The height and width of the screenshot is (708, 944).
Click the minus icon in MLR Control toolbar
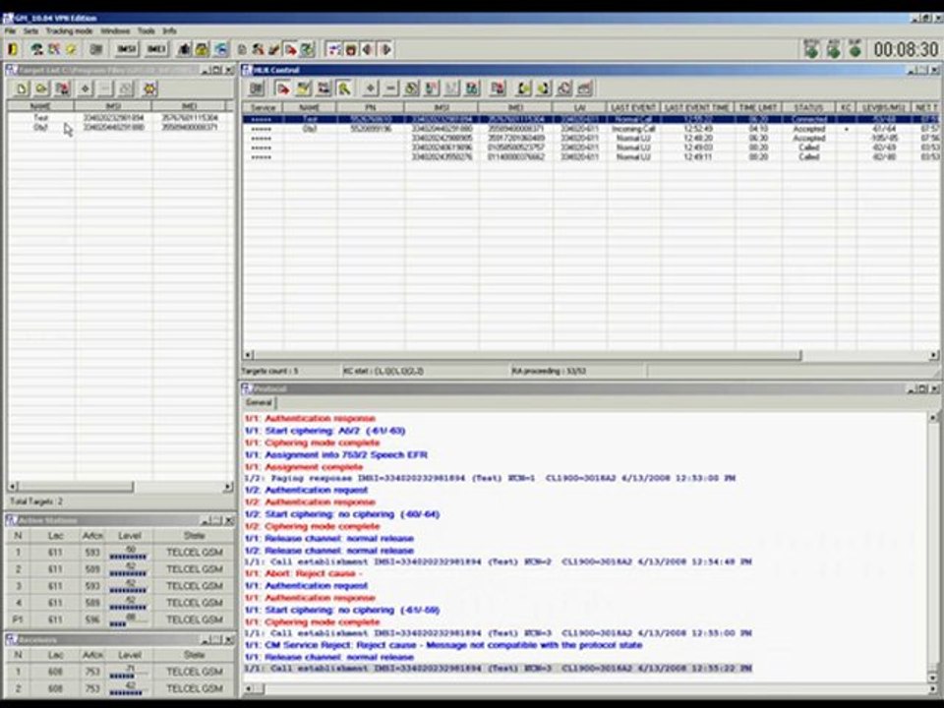pos(390,88)
